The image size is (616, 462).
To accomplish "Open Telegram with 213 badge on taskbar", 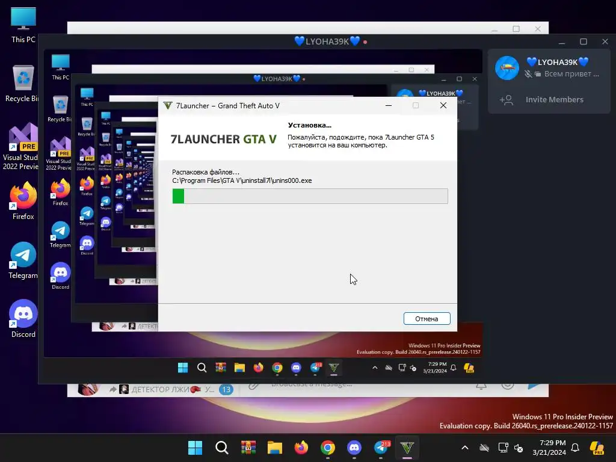I will (x=381, y=448).
